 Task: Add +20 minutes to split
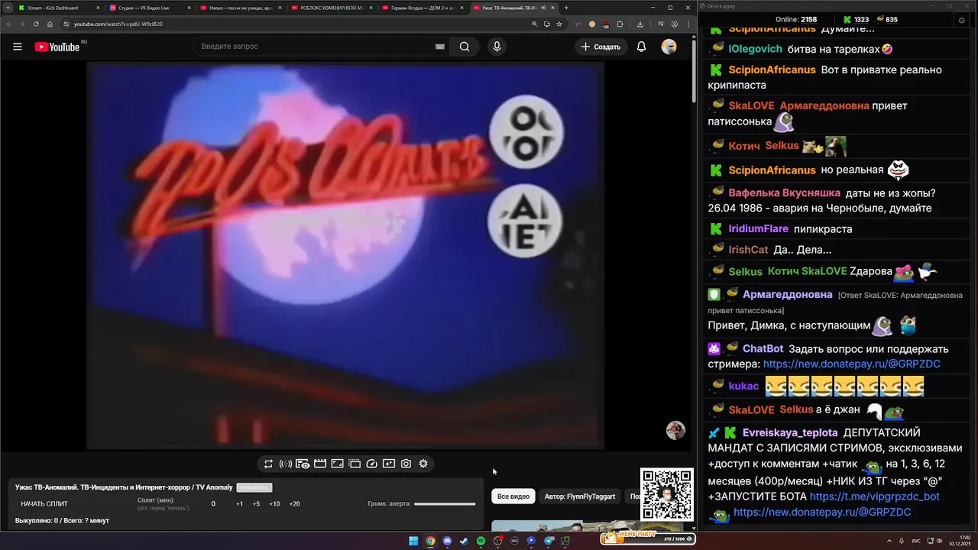294,504
